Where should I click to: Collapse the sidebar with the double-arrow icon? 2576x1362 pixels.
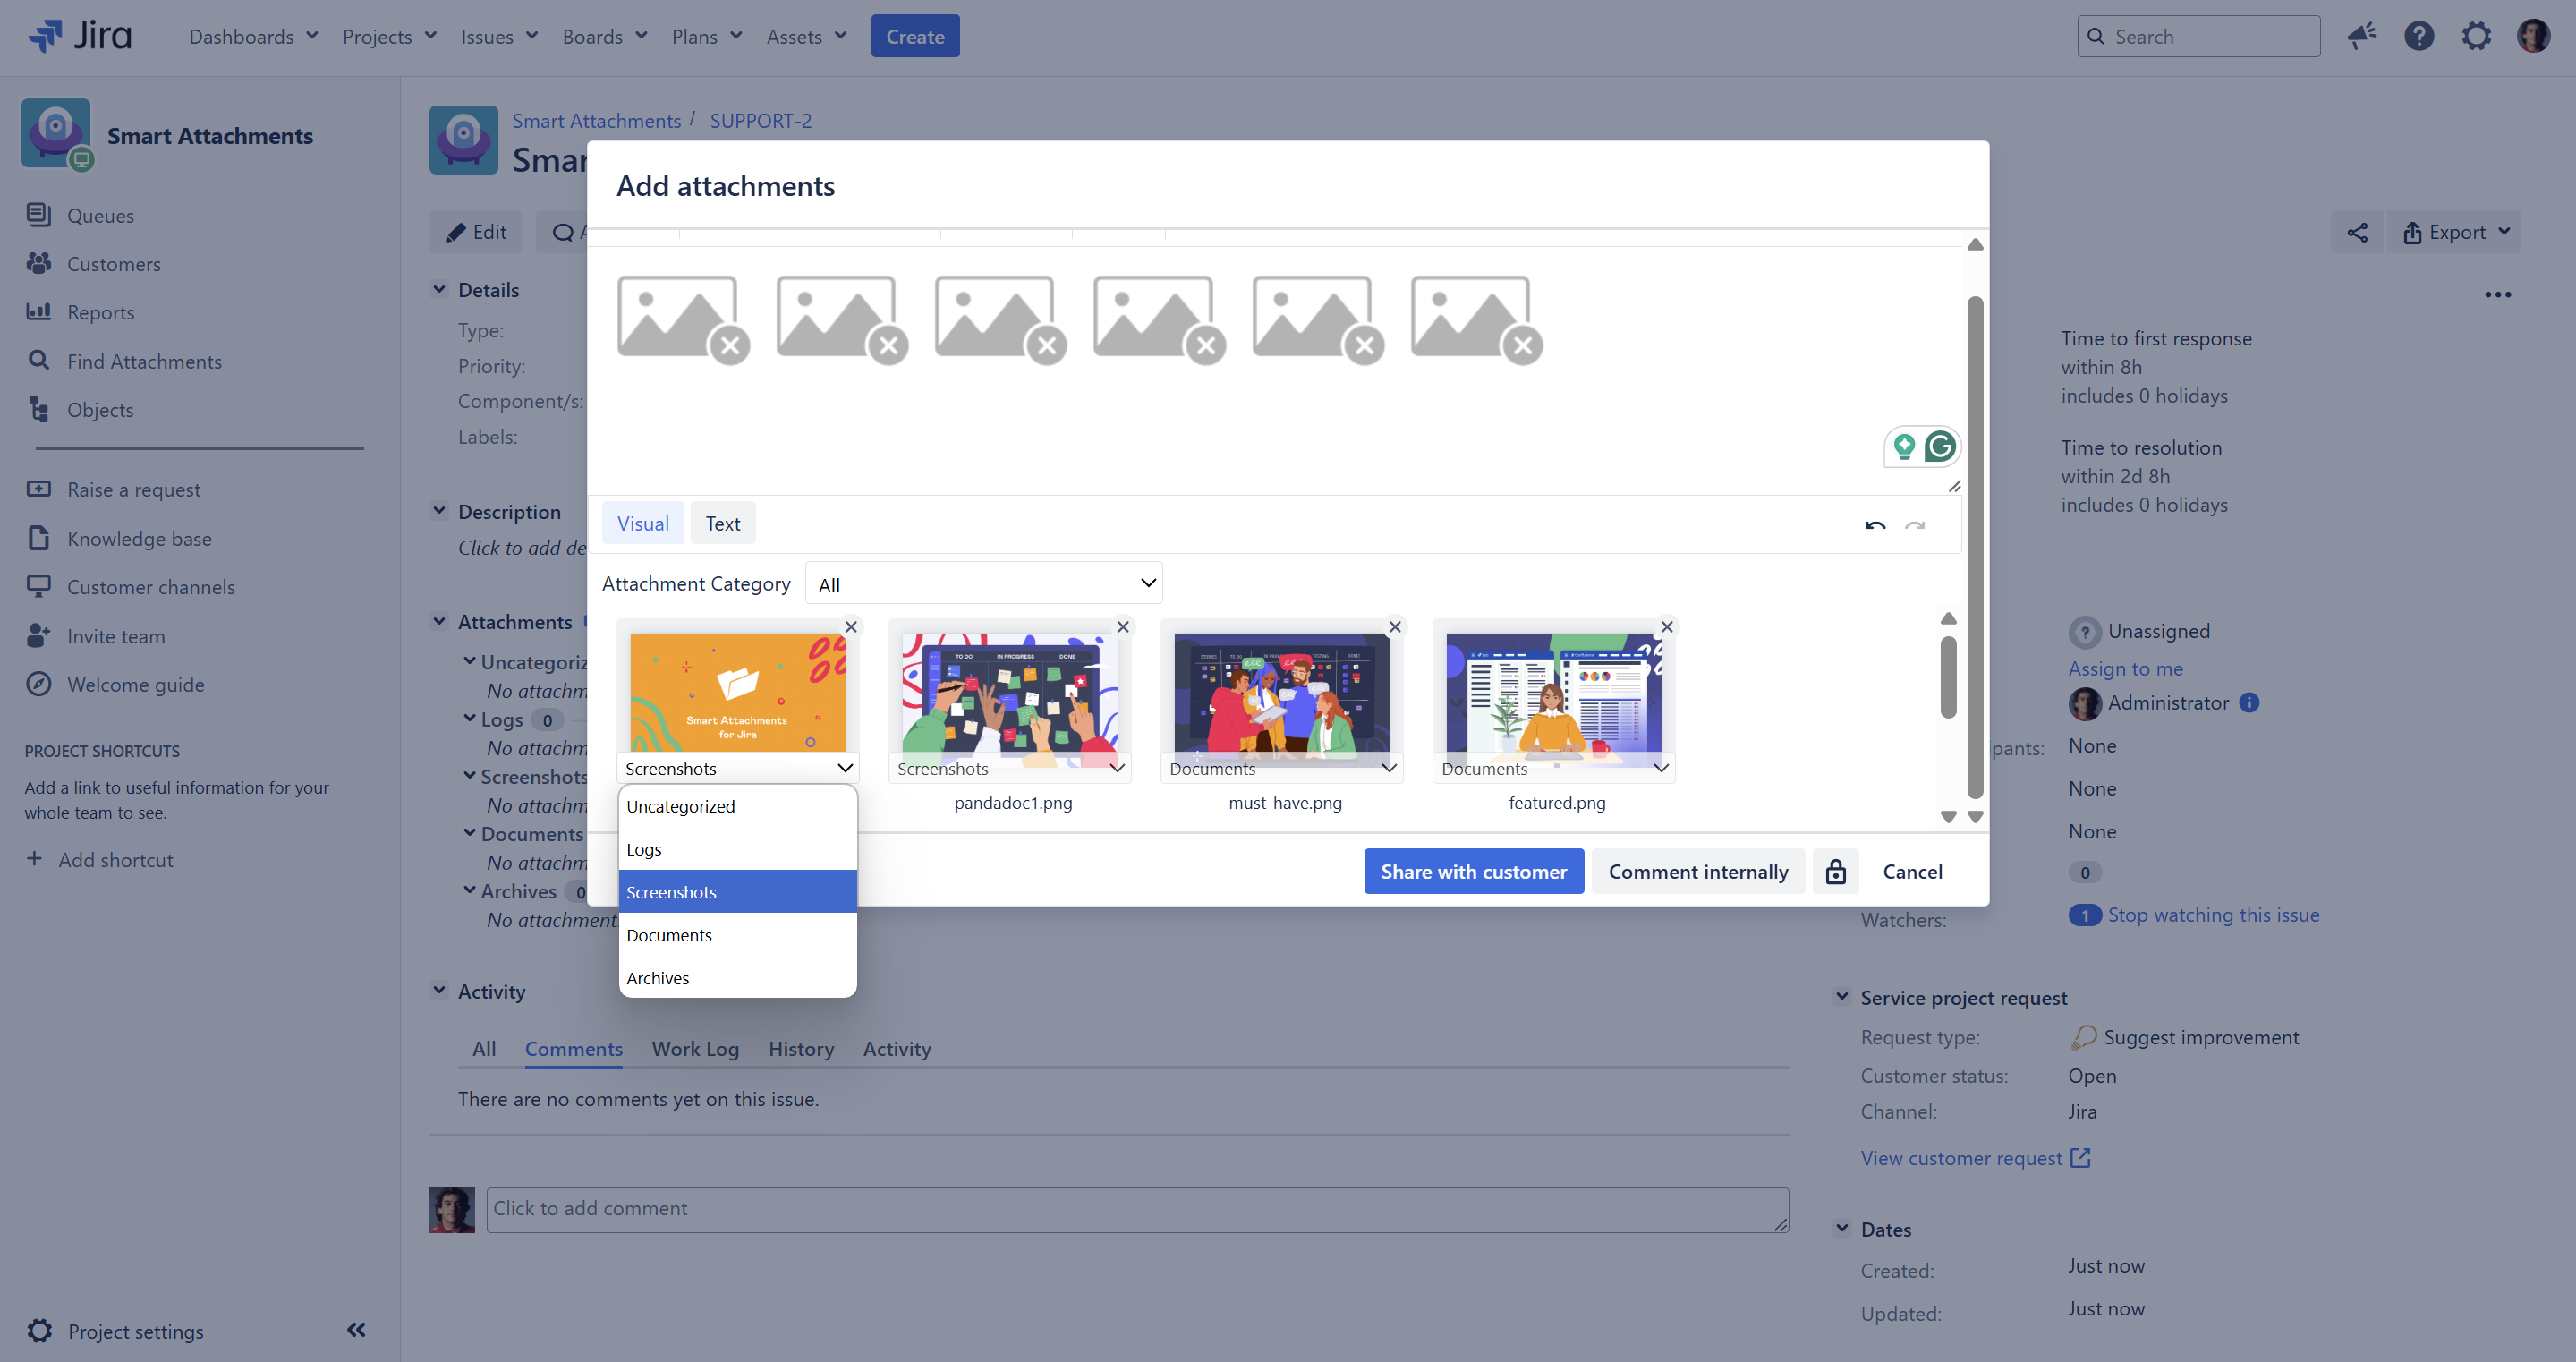(356, 1329)
